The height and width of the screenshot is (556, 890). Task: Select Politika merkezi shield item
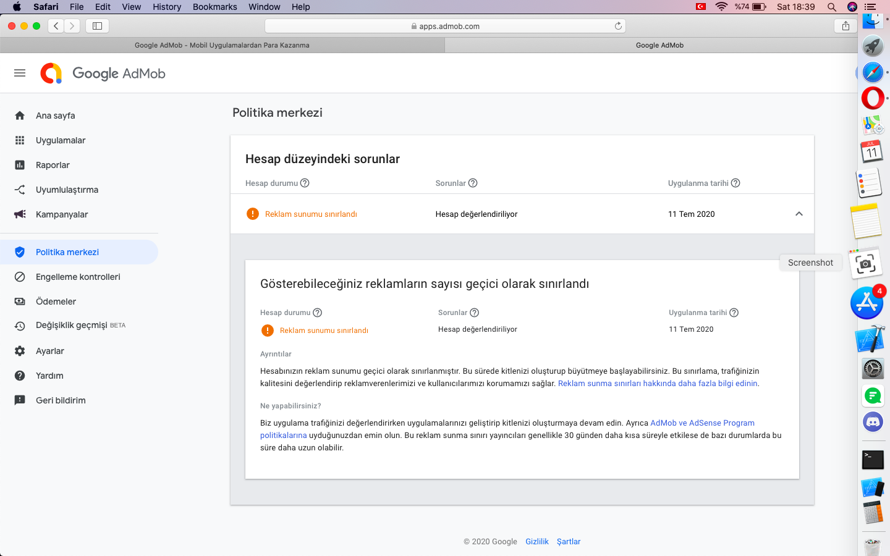(x=79, y=252)
